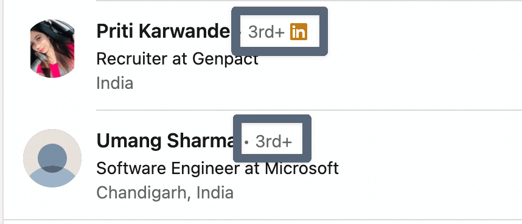Click the divider line between the two results
This screenshot has height=224, width=522.
(309, 110)
